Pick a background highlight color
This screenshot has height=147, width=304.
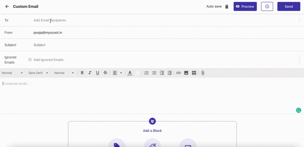pyautogui.click(x=138, y=73)
